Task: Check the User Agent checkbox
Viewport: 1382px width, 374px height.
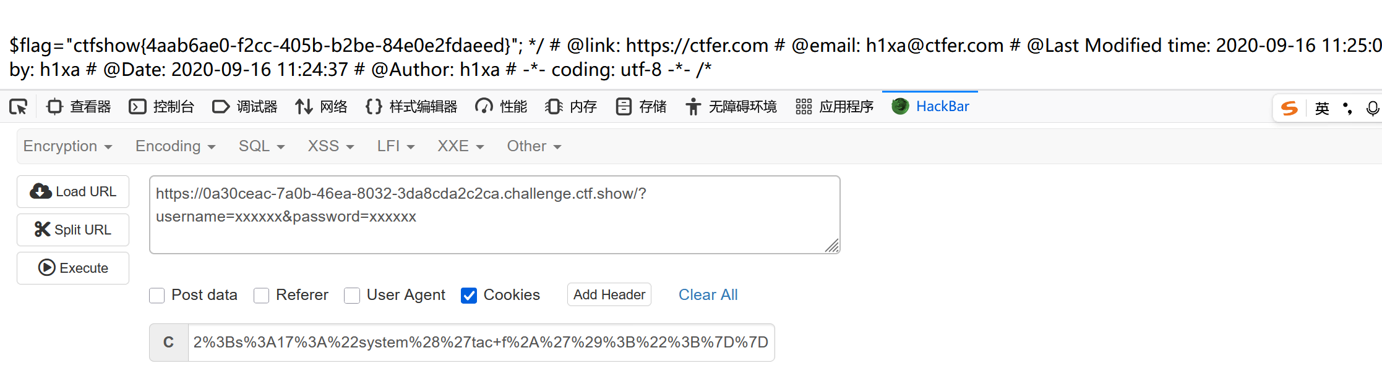Action: [x=352, y=296]
